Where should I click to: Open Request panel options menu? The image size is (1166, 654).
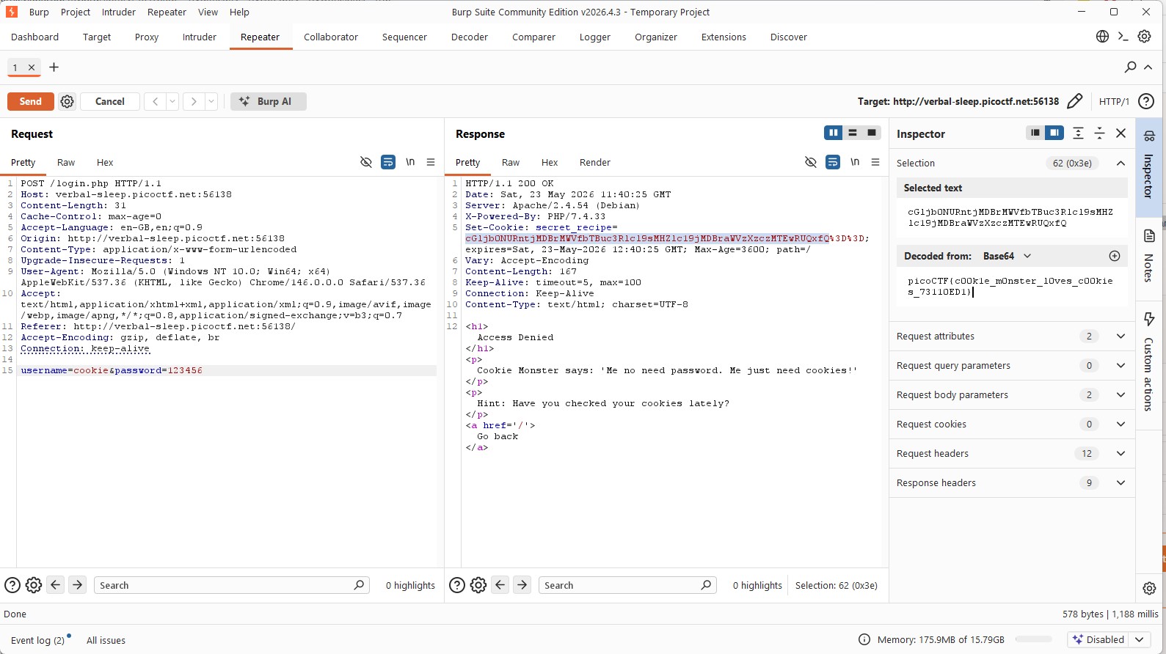tap(431, 162)
